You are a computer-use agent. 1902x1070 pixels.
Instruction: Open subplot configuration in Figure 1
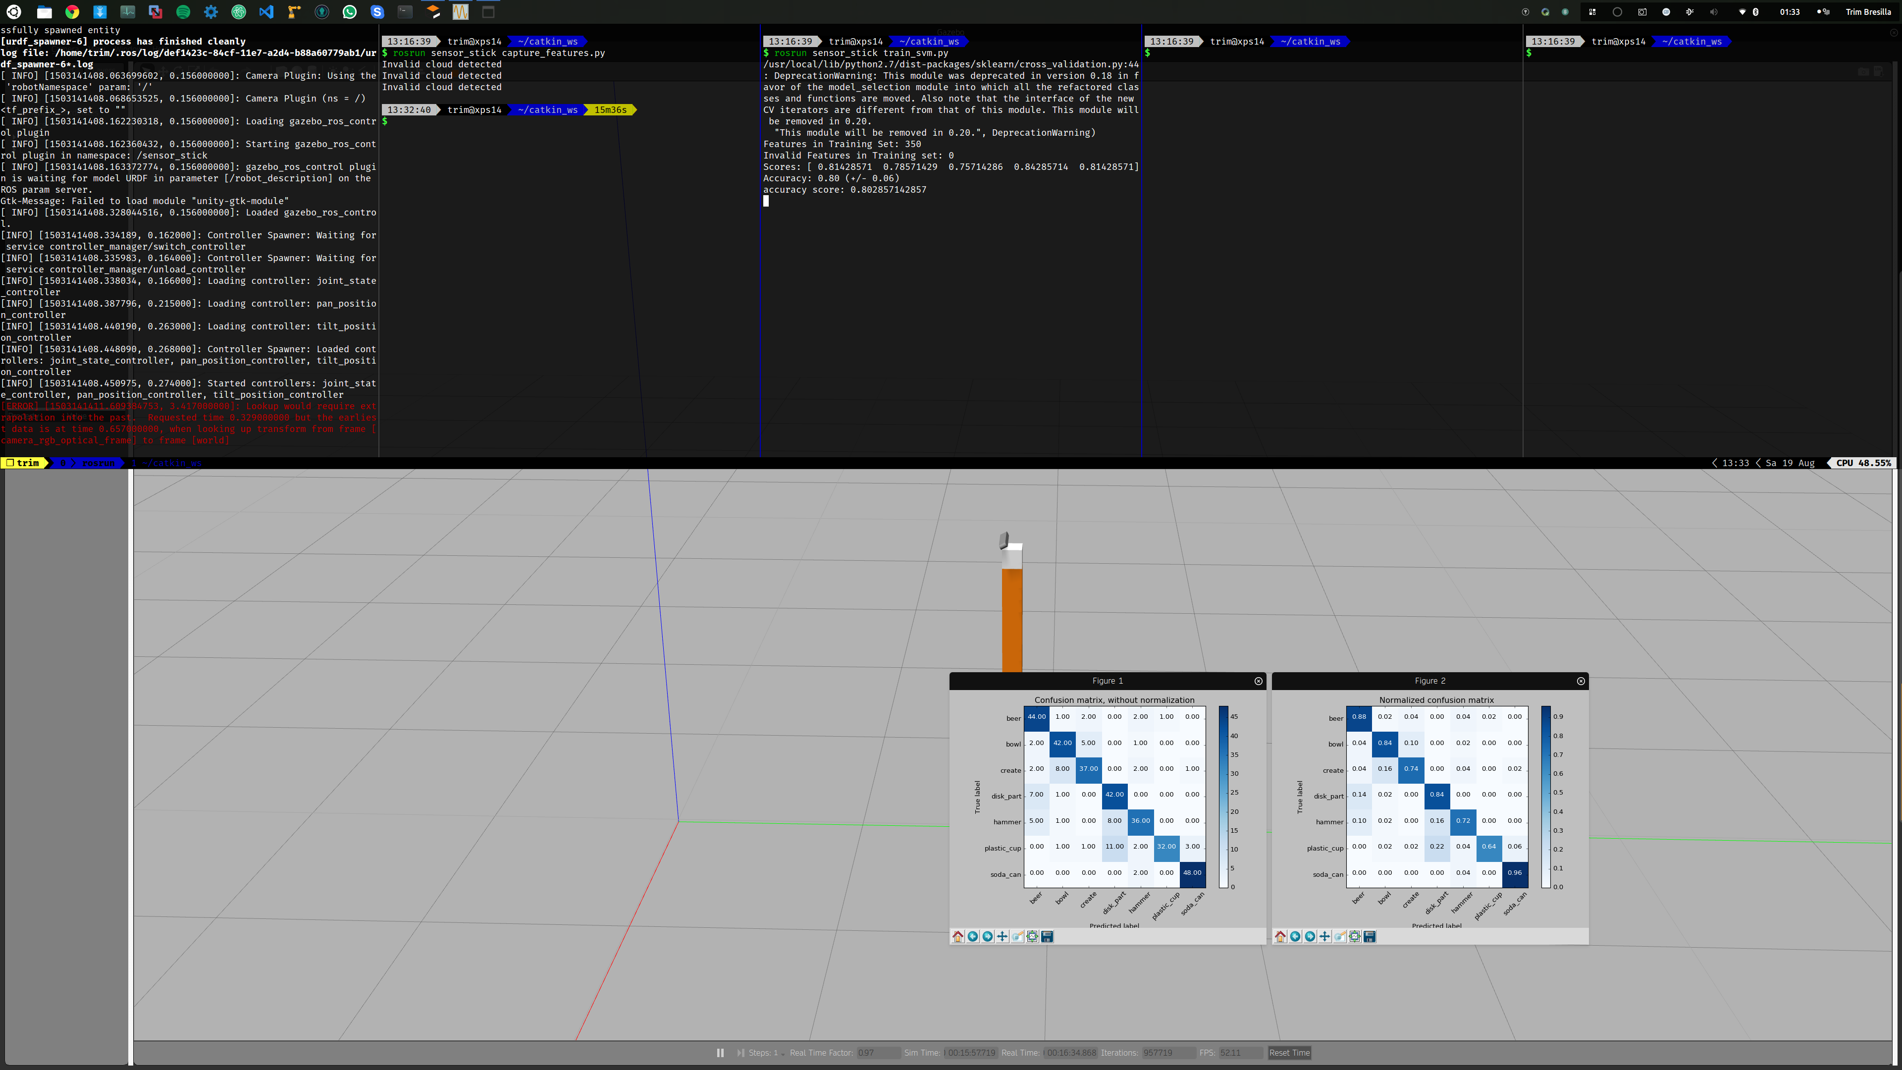(x=1032, y=936)
